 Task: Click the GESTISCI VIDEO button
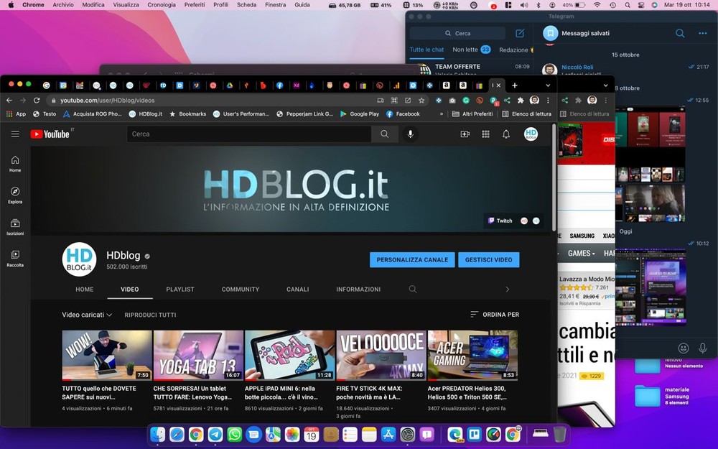click(x=488, y=260)
